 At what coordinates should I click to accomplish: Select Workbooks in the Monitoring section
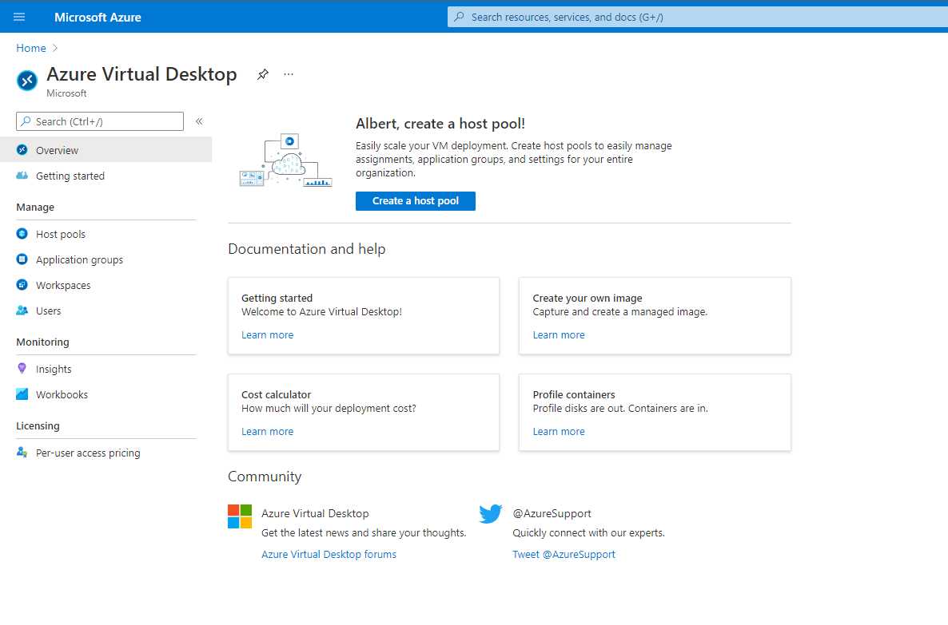pos(62,394)
